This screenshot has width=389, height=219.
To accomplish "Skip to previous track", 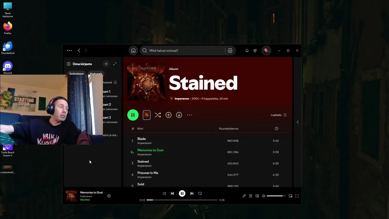I will click(172, 193).
